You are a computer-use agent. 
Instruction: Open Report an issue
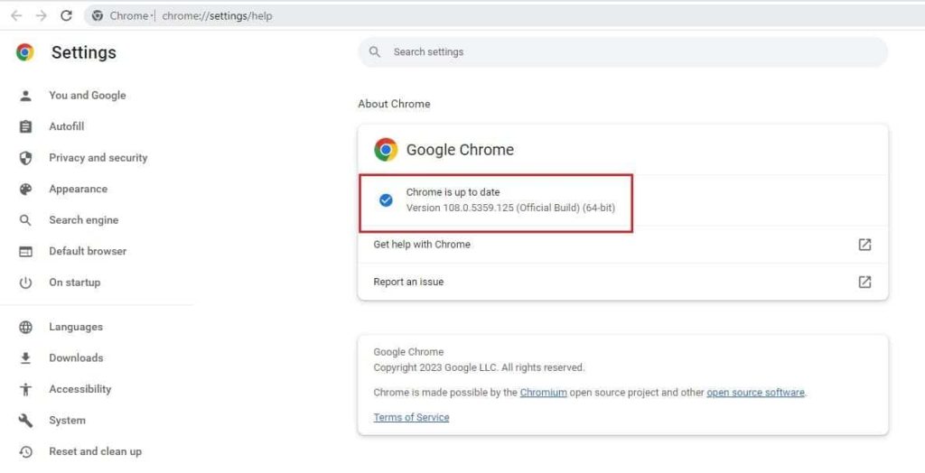coord(623,282)
